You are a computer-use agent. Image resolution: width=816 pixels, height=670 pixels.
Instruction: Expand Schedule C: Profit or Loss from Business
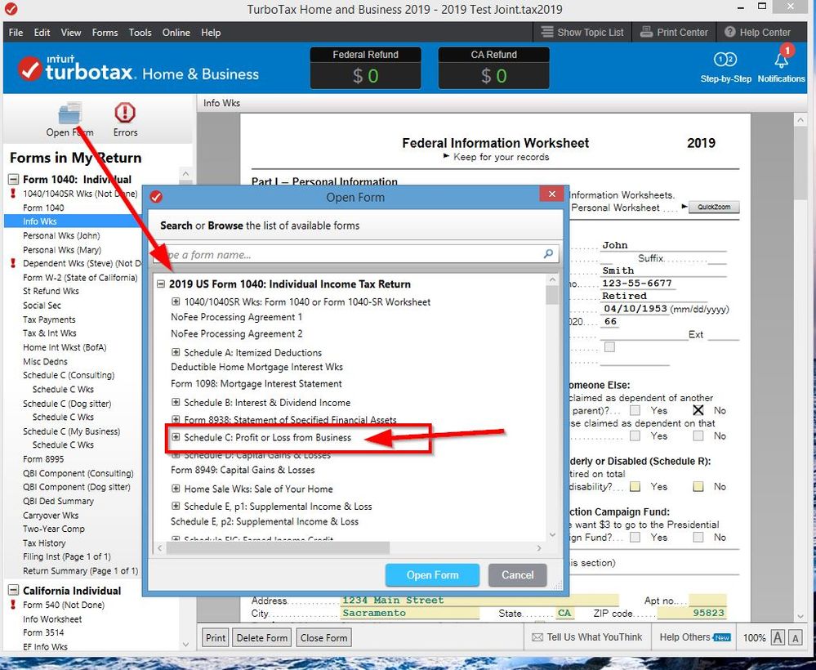coord(176,437)
